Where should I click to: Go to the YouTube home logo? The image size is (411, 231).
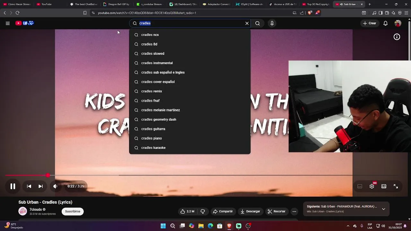25,23
